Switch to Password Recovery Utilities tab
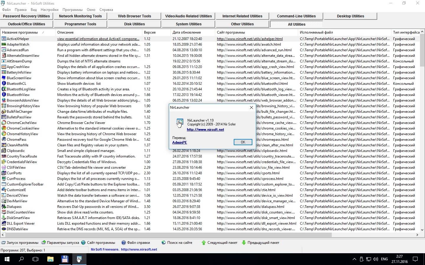 click(x=27, y=16)
